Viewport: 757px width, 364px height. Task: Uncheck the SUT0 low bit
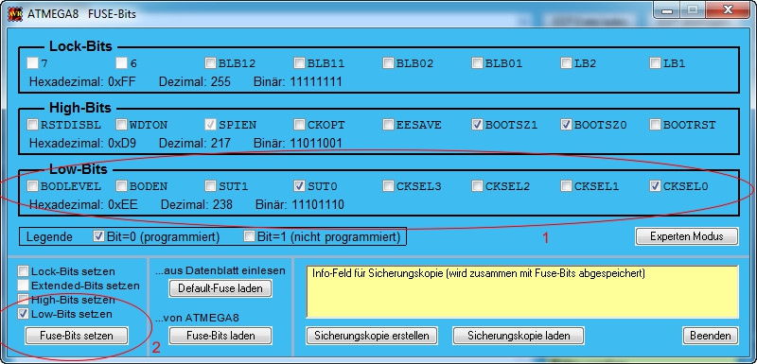(299, 185)
